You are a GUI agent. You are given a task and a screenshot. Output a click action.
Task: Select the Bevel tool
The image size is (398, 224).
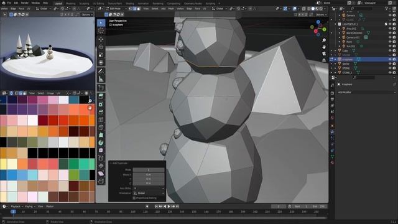click(x=101, y=112)
